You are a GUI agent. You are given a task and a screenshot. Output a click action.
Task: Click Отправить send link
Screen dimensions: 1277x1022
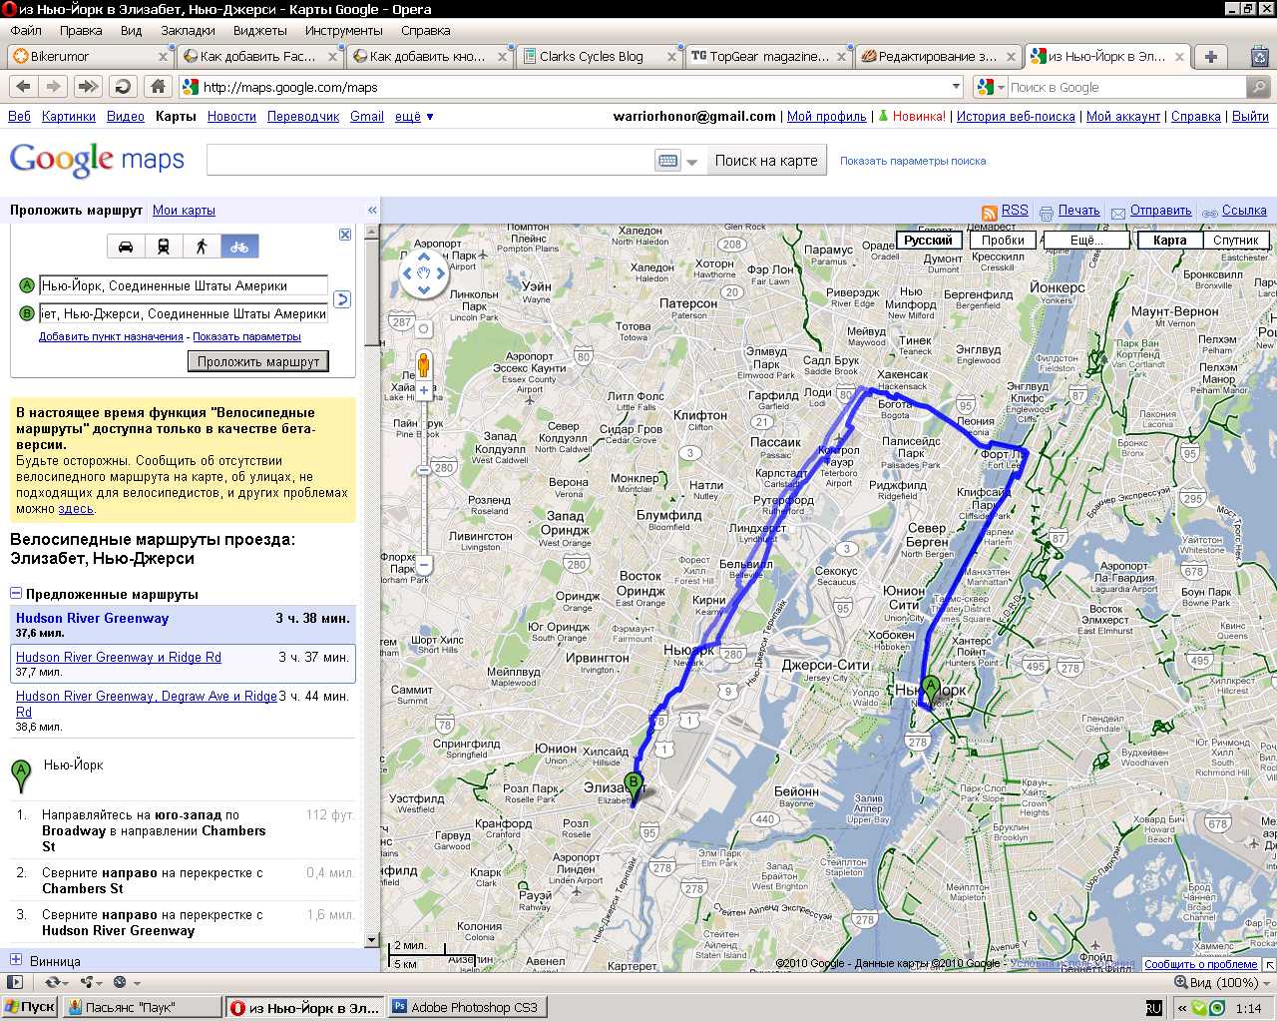click(1160, 211)
